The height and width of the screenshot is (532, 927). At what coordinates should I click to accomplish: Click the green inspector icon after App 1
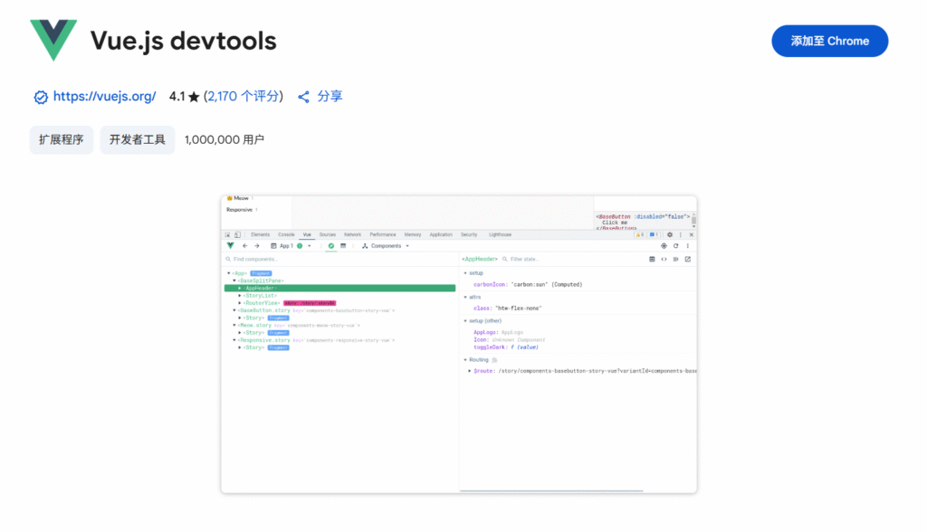331,246
